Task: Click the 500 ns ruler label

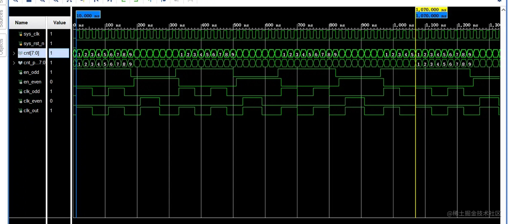Action: tap(242, 25)
